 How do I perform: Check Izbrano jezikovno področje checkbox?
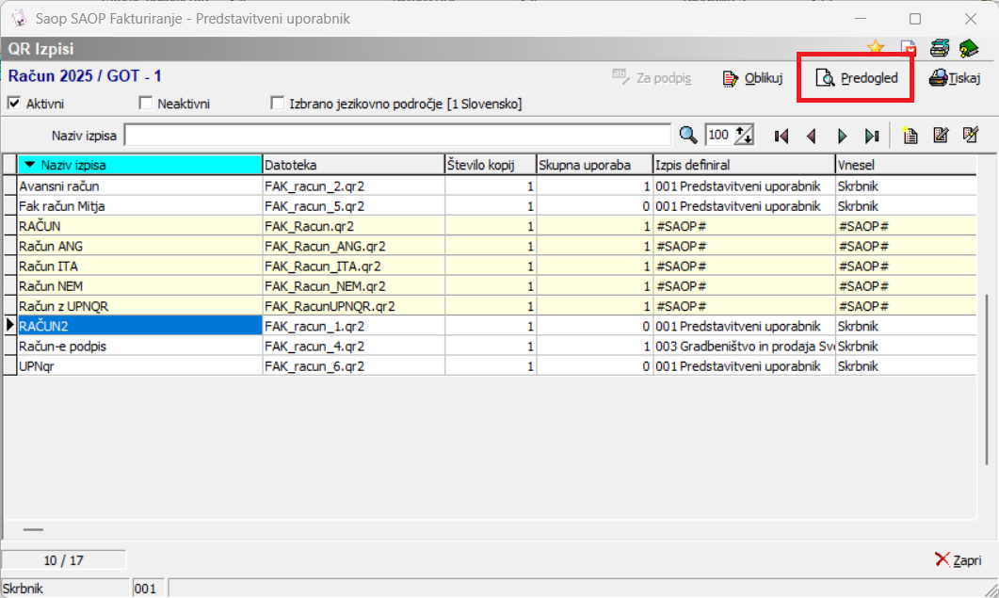coord(277,104)
